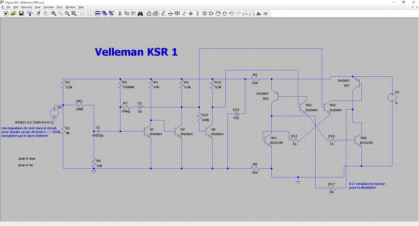
Task: Place an Inductor component
Action: click(197, 13)
